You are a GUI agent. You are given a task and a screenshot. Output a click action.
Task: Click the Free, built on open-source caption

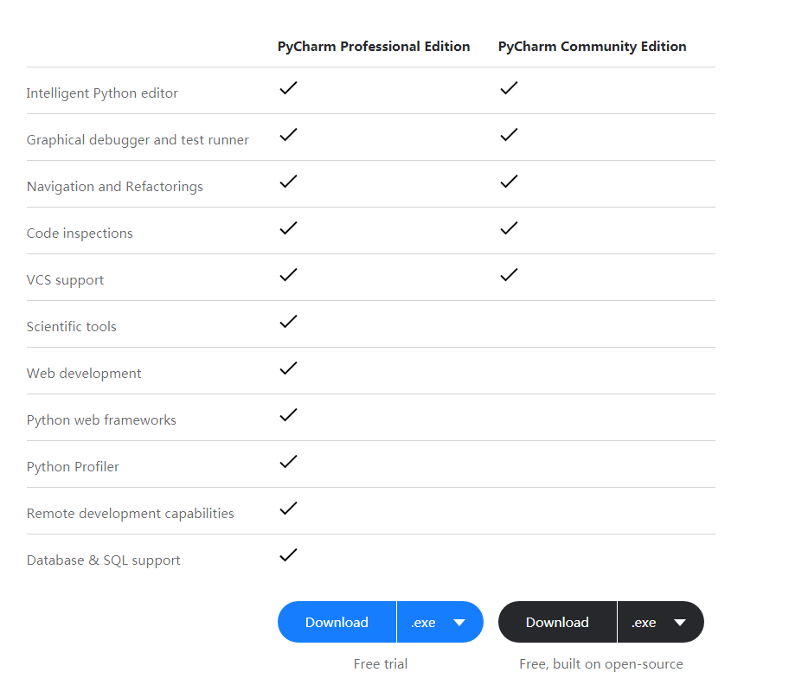(x=601, y=664)
